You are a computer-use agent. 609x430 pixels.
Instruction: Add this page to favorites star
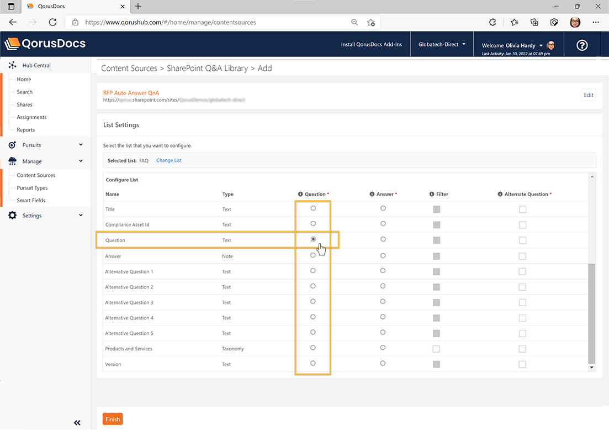pyautogui.click(x=371, y=23)
